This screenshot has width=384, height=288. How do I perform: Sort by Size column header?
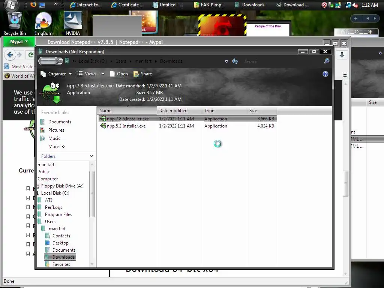[262, 111]
